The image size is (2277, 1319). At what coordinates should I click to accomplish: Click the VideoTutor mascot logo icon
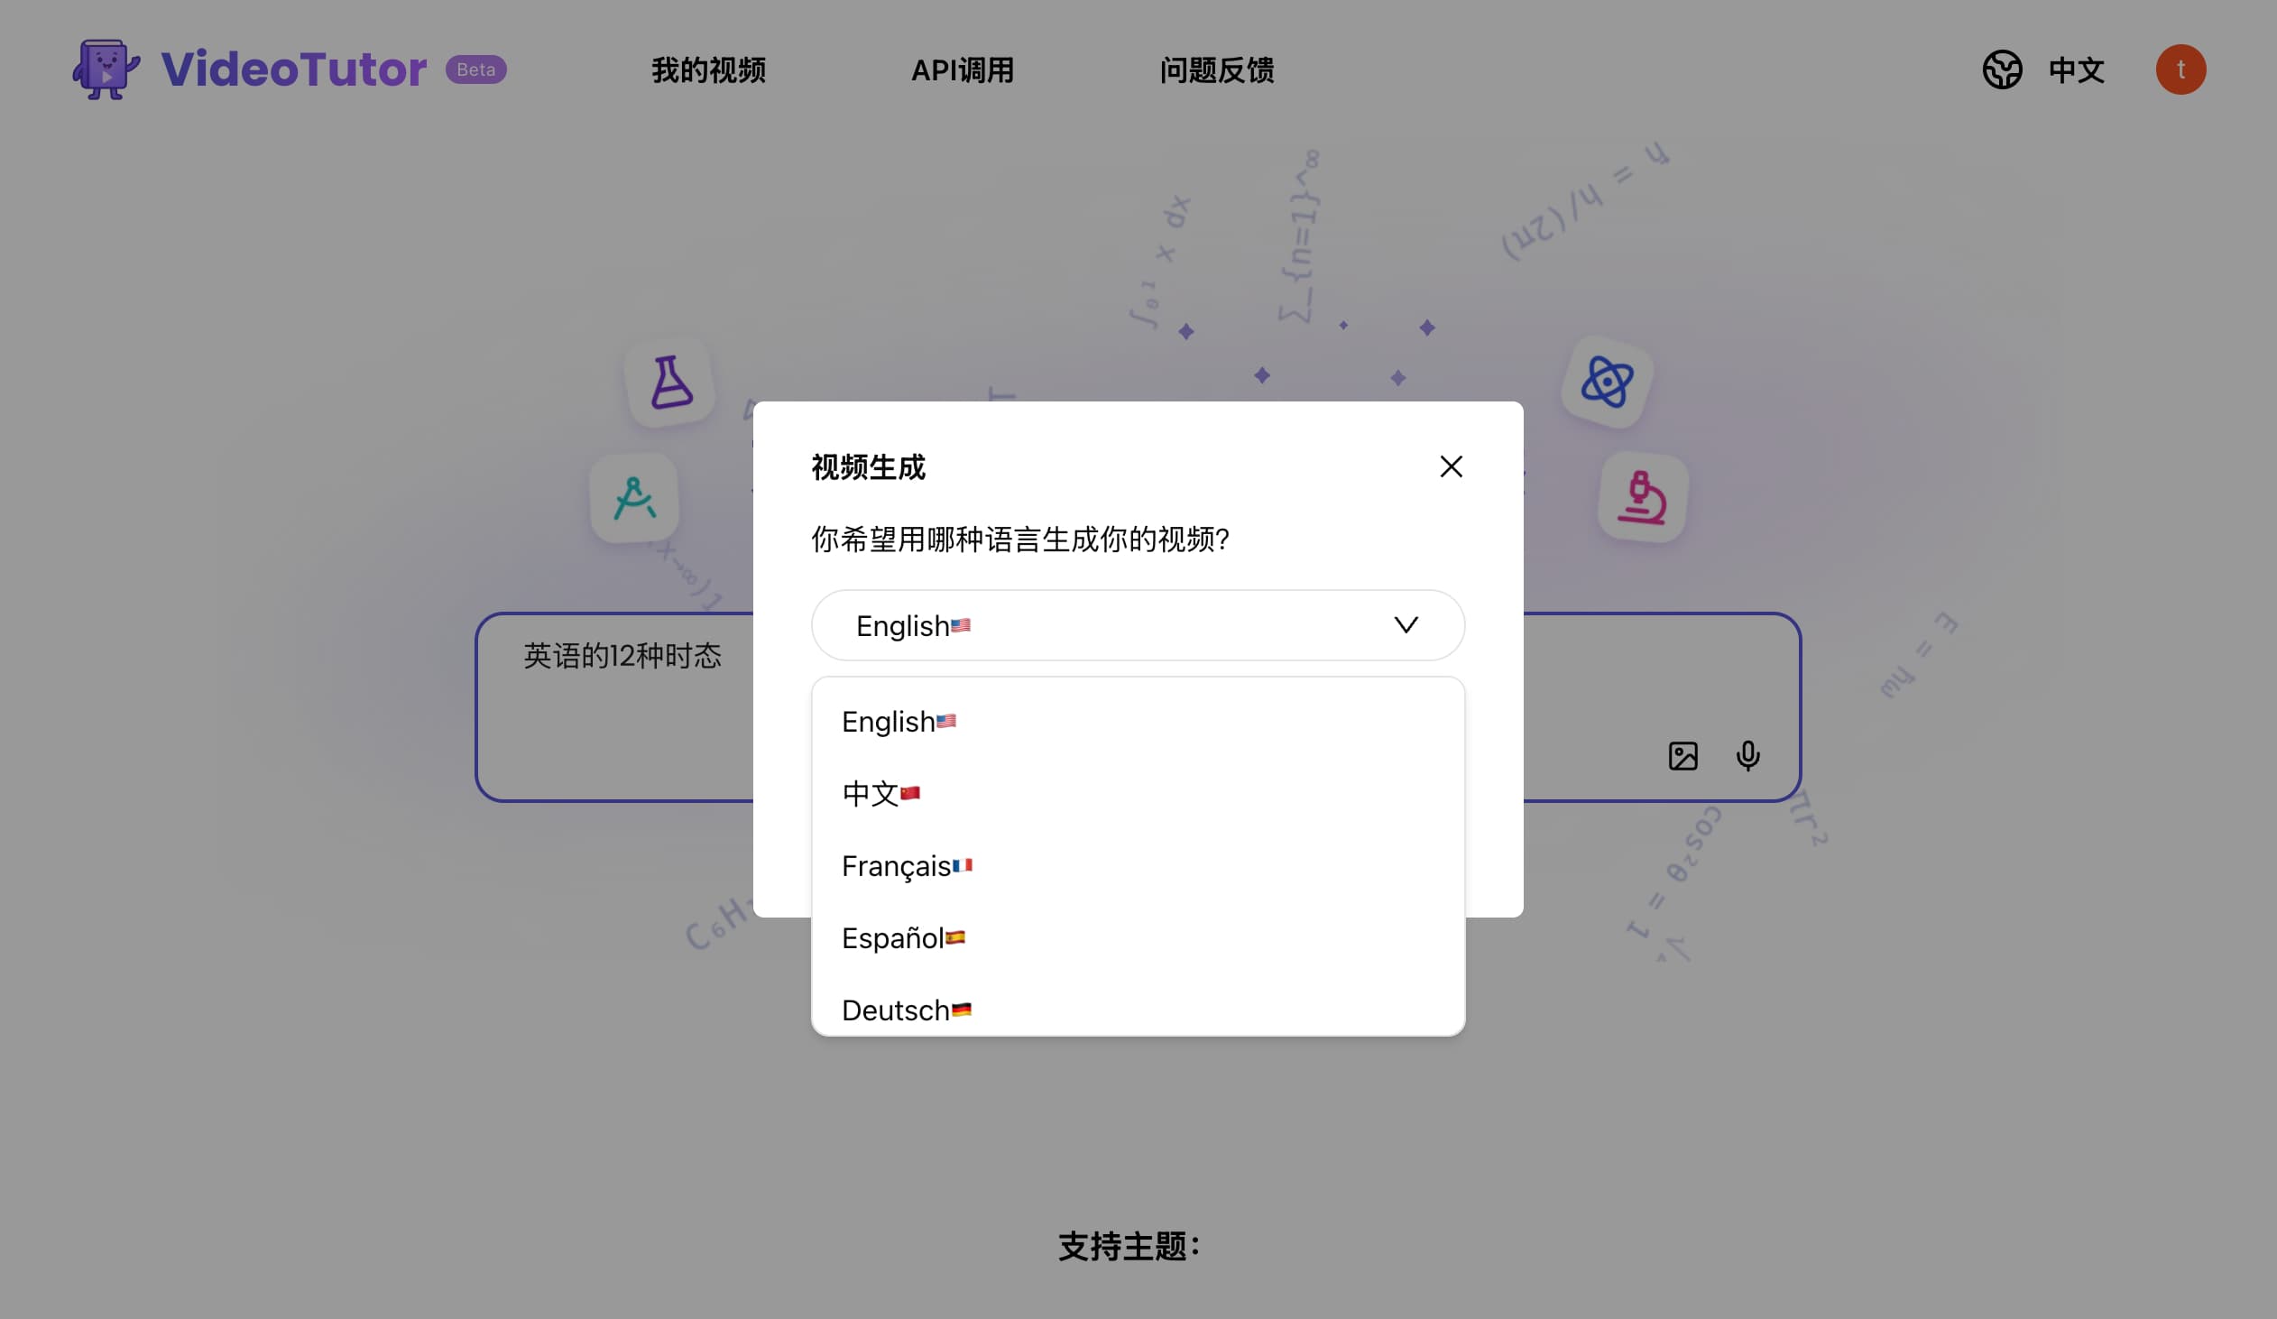coord(106,69)
